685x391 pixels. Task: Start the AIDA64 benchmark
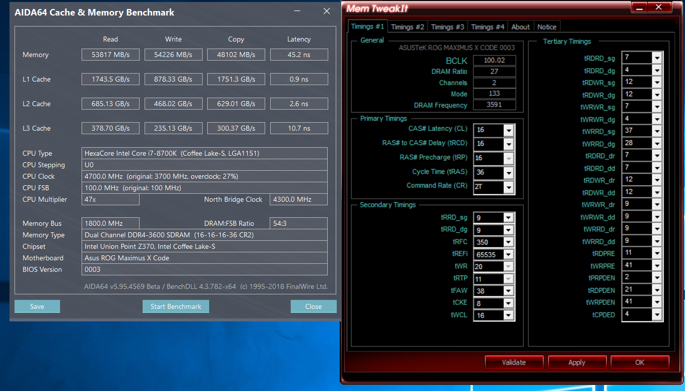click(176, 306)
